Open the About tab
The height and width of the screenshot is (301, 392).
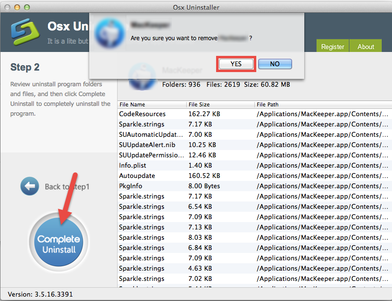(366, 47)
